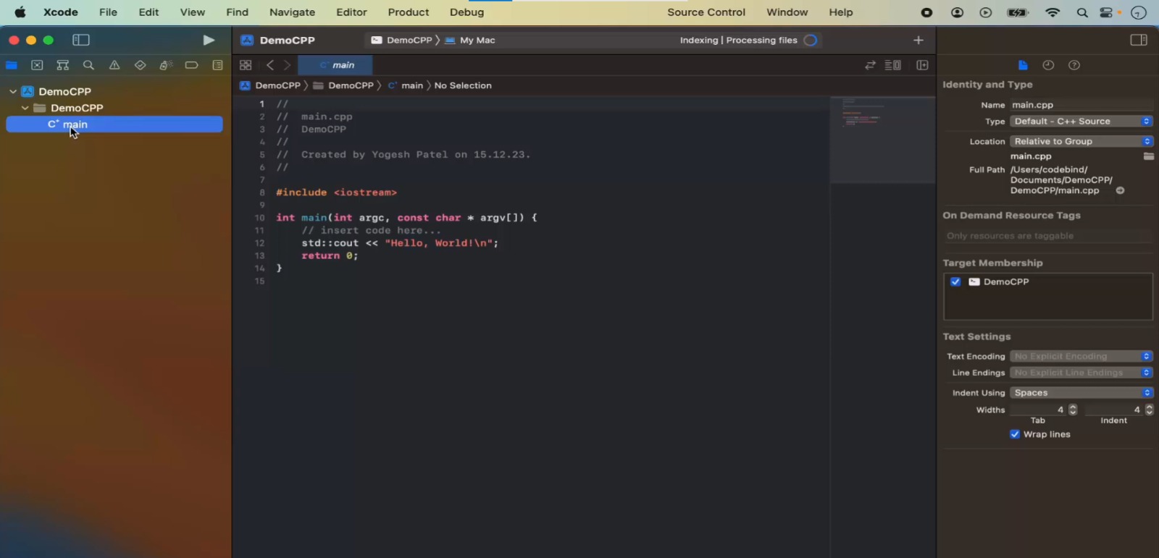This screenshot has width=1159, height=558.
Task: Adjust the Tab width stepper
Action: point(1073,410)
